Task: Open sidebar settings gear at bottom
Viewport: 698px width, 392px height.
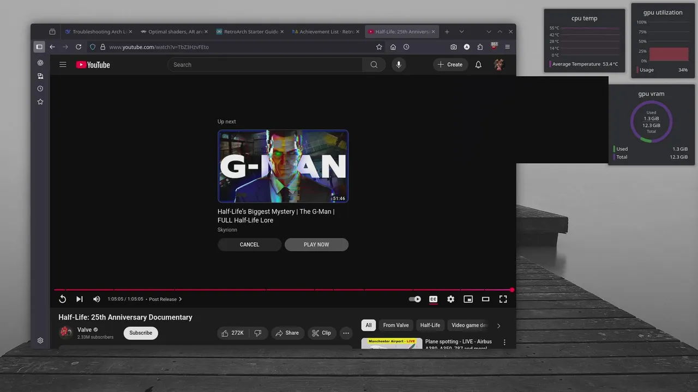Action: point(40,340)
